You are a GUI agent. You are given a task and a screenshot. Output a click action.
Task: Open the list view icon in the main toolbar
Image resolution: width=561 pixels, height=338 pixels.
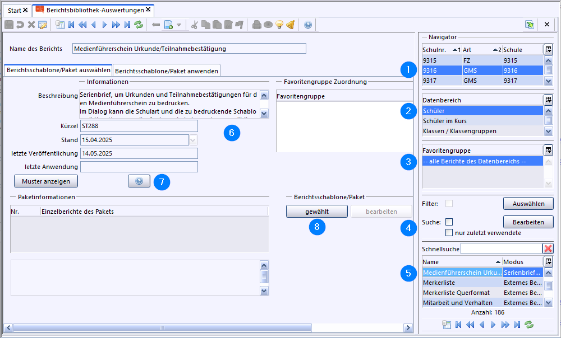(60, 25)
